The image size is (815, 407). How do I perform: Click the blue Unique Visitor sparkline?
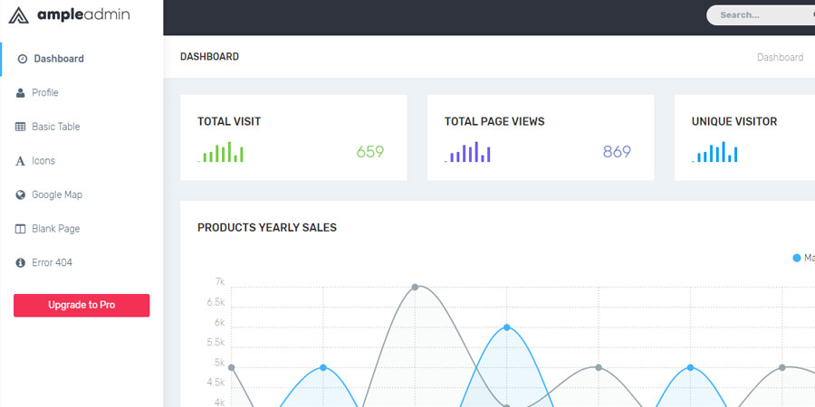click(714, 152)
